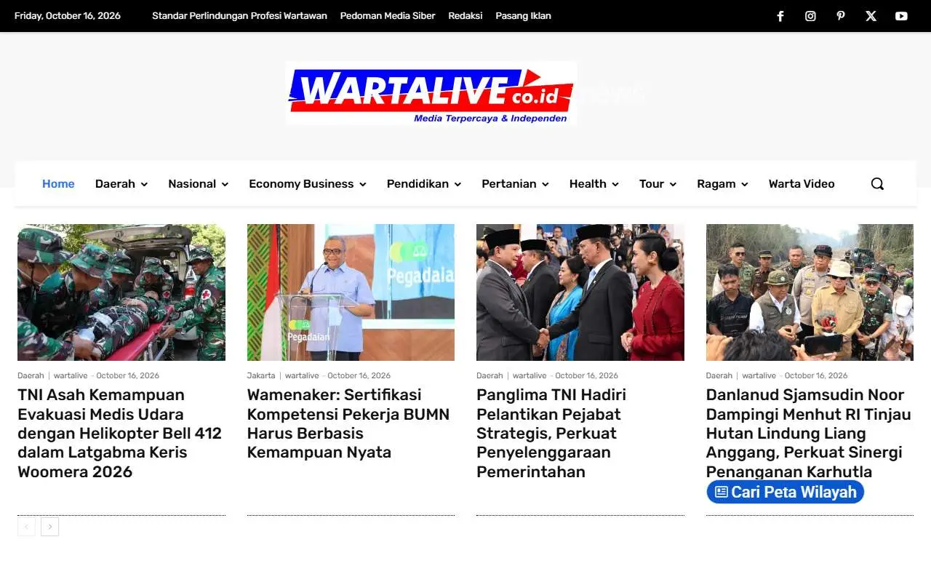Image resolution: width=931 pixels, height=582 pixels.
Task: Open the Instagram social icon
Action: click(x=810, y=16)
